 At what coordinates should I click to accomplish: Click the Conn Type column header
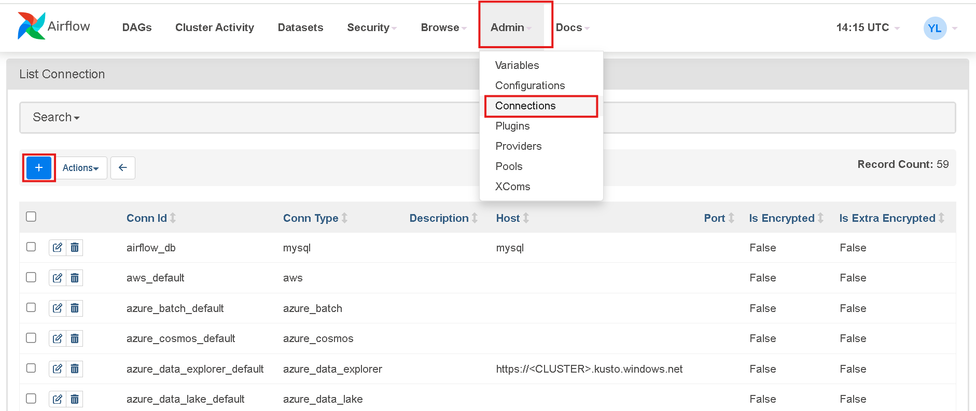311,218
